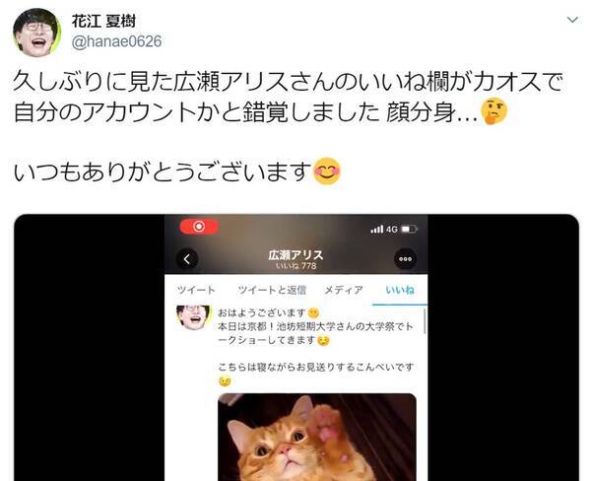Tap the small avatar in liked tweet
591x481 pixels.
[193, 317]
